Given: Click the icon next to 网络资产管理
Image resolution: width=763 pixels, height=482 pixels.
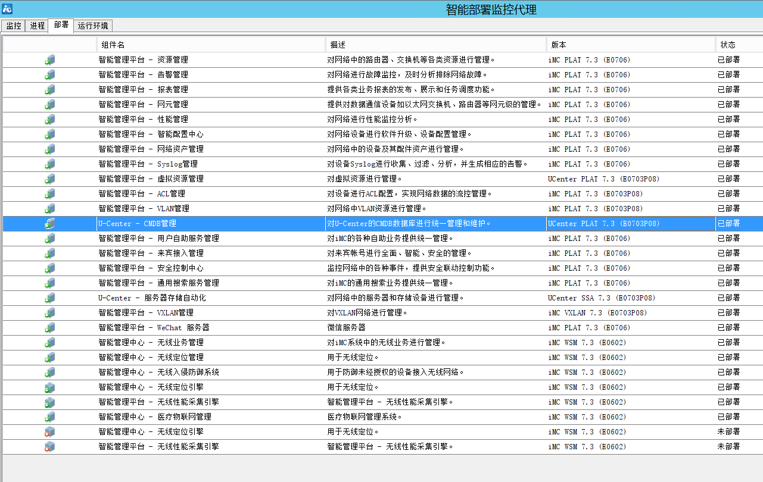Looking at the screenshot, I should click(x=50, y=149).
